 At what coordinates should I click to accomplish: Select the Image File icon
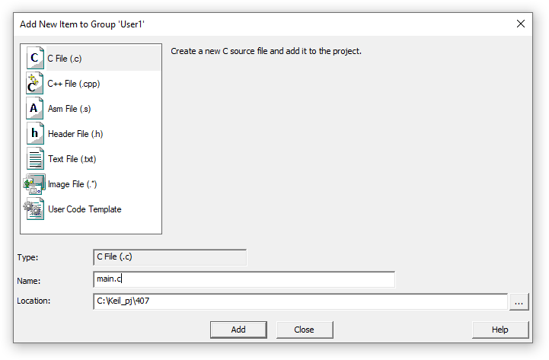click(34, 184)
